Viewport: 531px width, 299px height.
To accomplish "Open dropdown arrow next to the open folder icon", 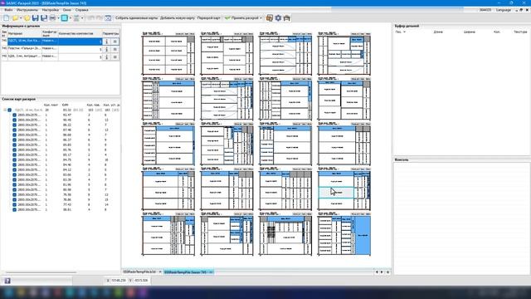I will [x=21, y=18].
